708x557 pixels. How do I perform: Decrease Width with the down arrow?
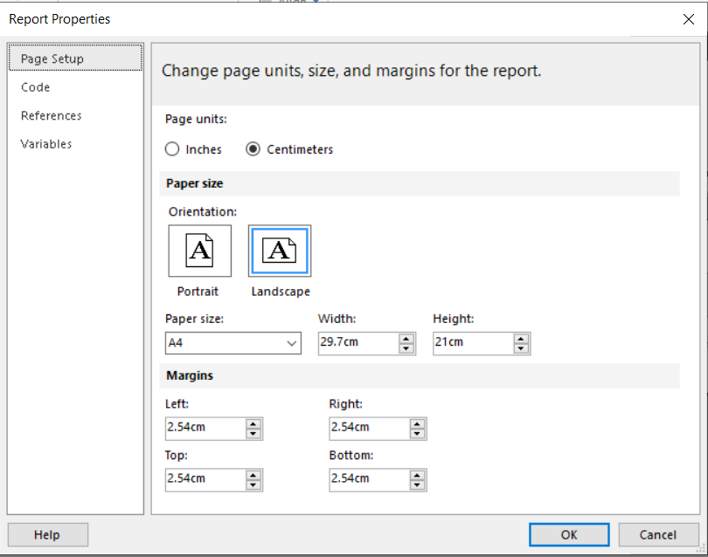406,348
